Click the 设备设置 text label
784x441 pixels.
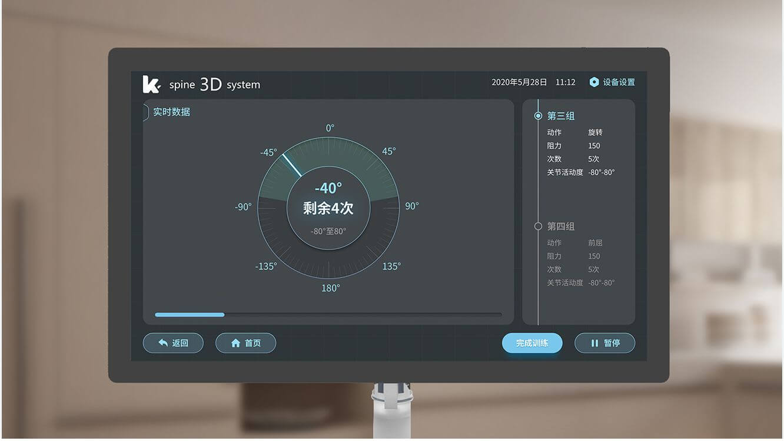pos(619,82)
